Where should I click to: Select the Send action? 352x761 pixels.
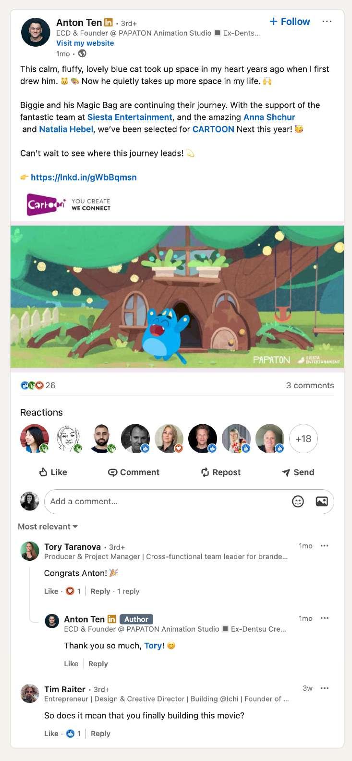[x=298, y=472]
